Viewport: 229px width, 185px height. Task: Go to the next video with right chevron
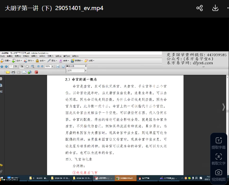(223, 107)
